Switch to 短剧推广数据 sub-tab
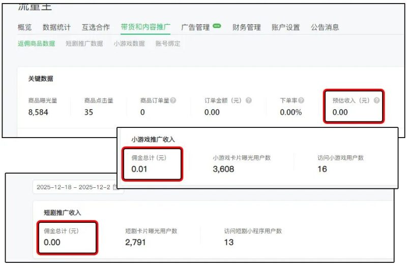The image size is (407, 269). pyautogui.click(x=84, y=44)
